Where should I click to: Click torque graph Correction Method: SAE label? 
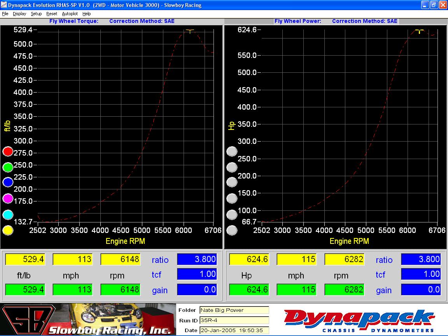(x=142, y=21)
